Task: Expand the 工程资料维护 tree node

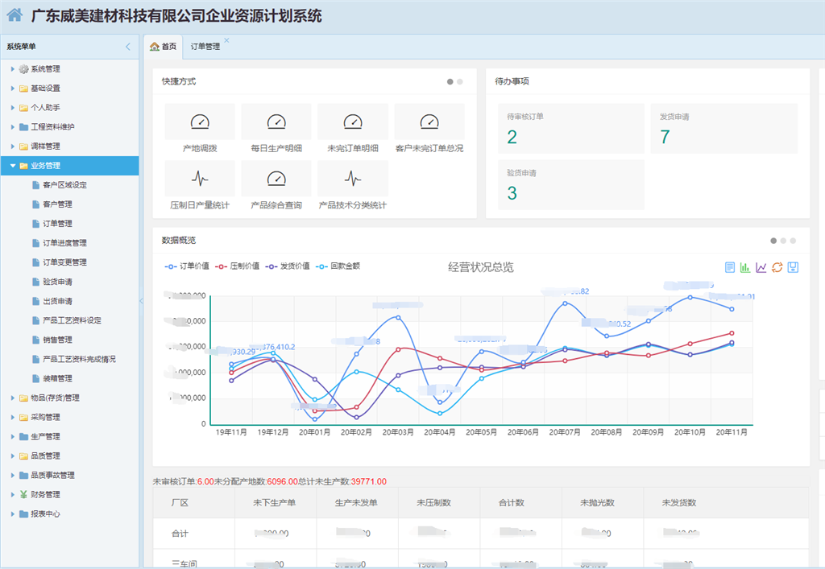Action: point(13,126)
